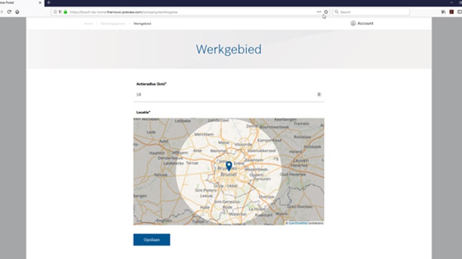Click Waterloo on the map
The height and width of the screenshot is (259, 462).
pos(238,214)
